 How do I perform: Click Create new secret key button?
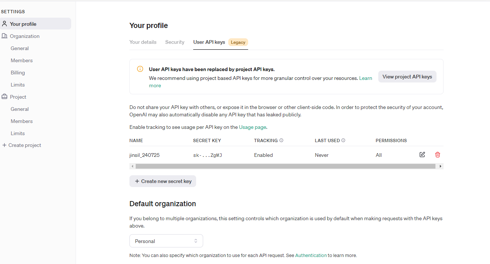(163, 181)
